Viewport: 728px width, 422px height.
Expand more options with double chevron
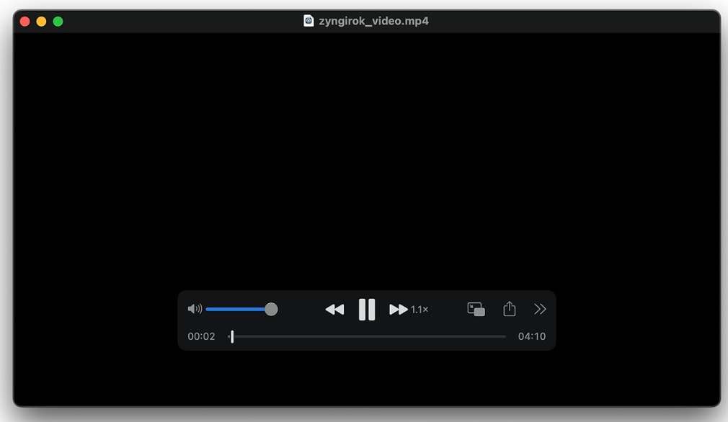[x=540, y=309]
